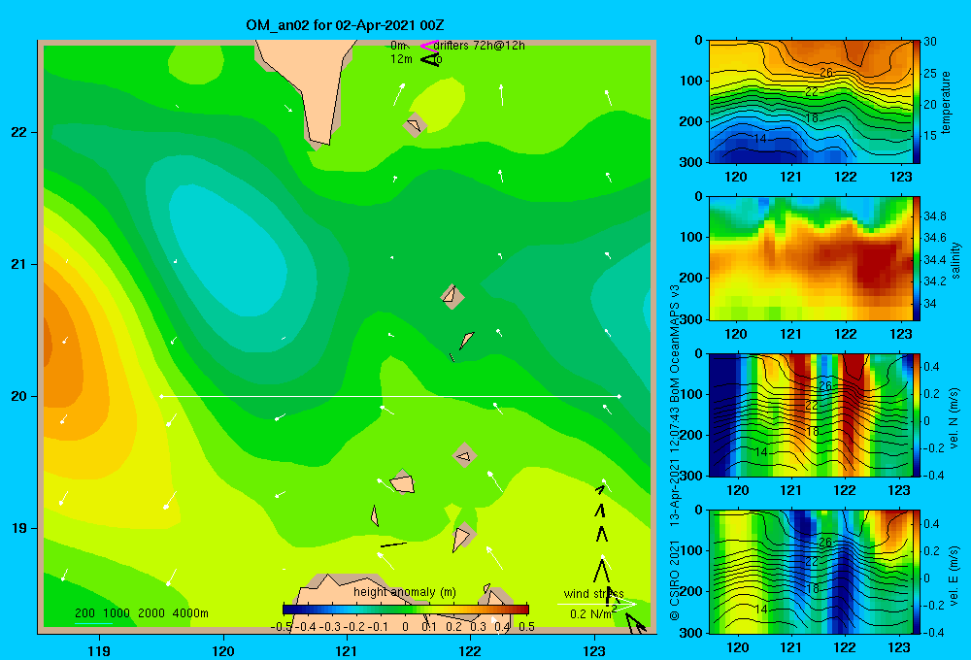Click the '200' depth contour legend entry
The image size is (971, 660).
84,613
